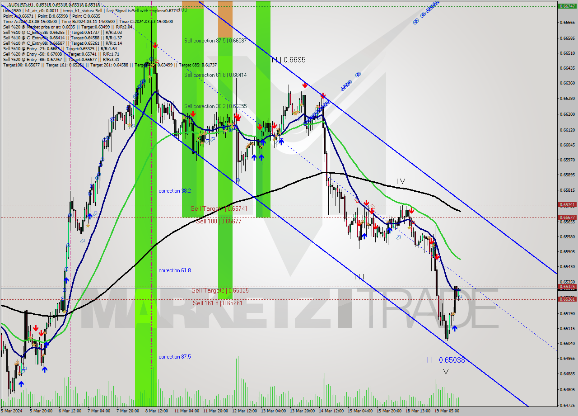Viewport: 578px width, 416px height.
Task: Click the blue 'correction 61.8' label
Action: click(175, 270)
